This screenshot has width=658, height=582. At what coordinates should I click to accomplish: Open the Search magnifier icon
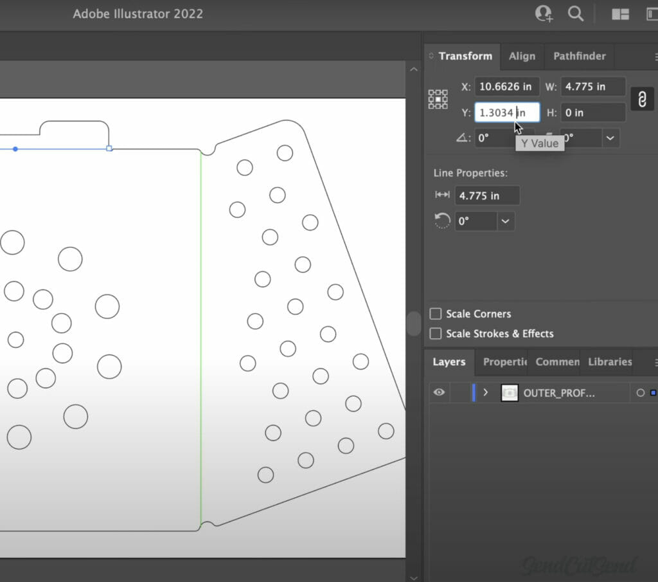click(576, 14)
